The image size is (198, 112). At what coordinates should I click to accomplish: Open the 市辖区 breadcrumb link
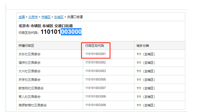tap(46, 17)
